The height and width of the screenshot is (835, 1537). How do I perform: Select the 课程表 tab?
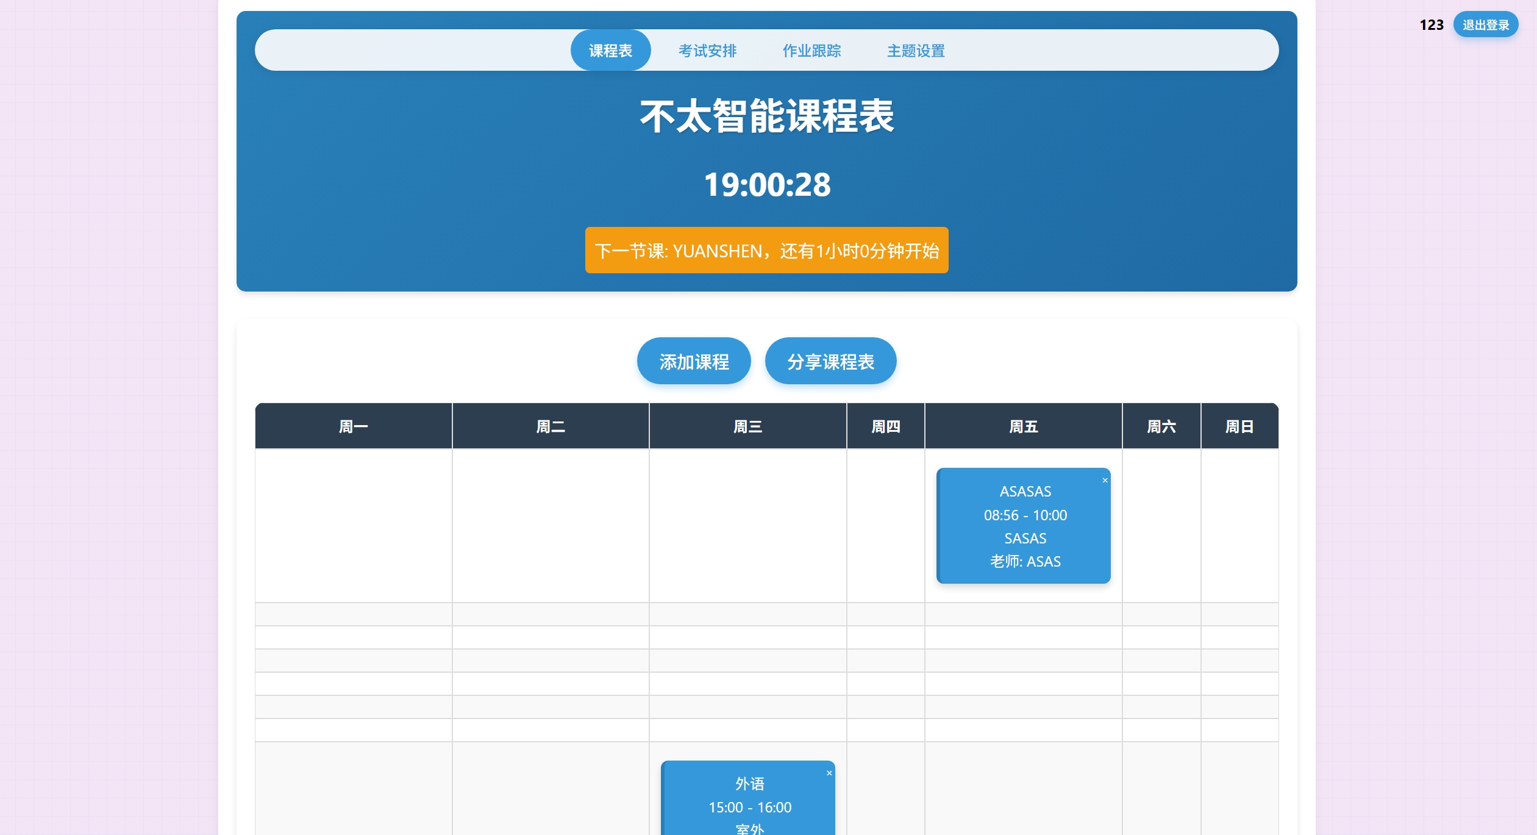point(610,51)
